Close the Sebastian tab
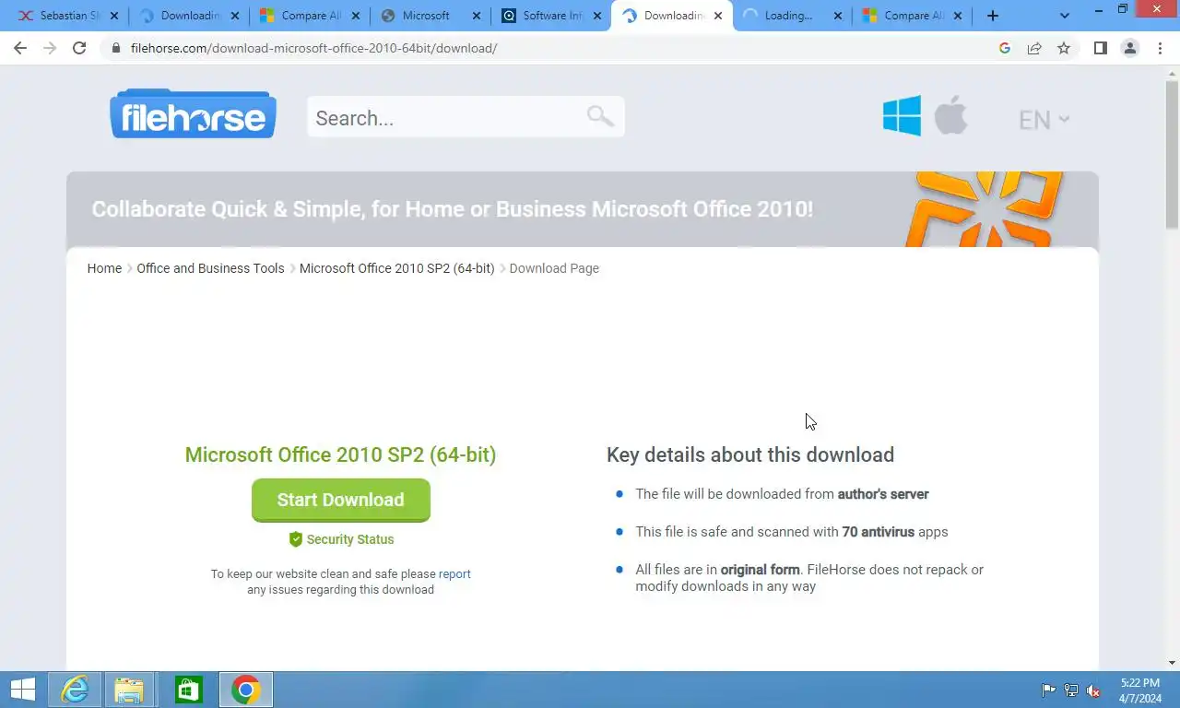 click(114, 16)
